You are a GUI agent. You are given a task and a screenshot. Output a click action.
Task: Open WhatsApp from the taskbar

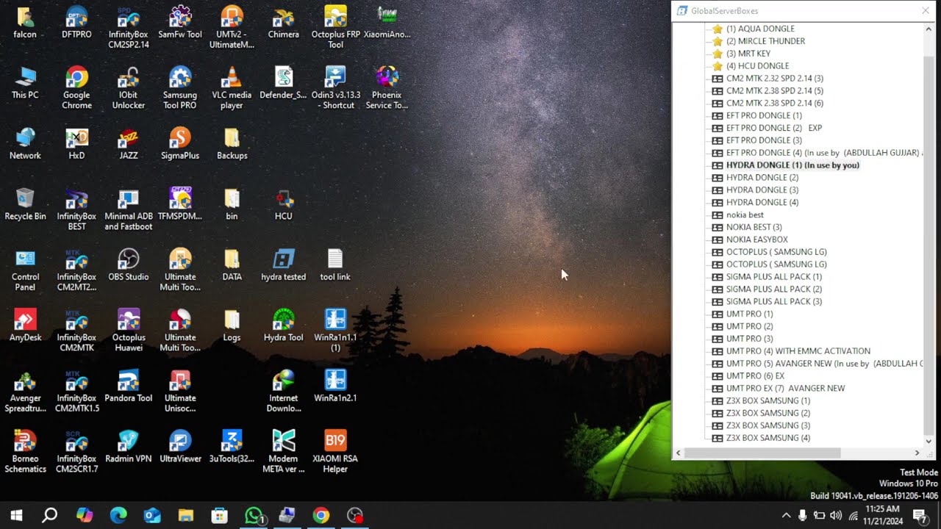[x=254, y=516]
